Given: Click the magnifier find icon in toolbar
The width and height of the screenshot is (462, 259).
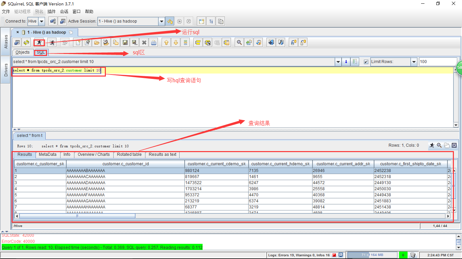Looking at the screenshot, I should coord(239,43).
